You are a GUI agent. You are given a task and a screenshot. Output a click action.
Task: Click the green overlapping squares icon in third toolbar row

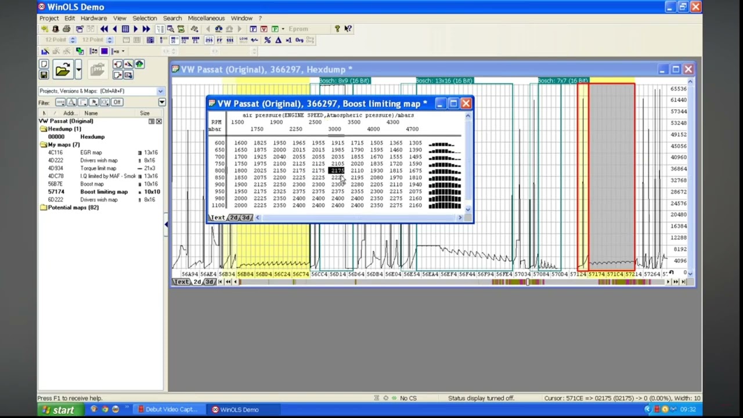80,51
